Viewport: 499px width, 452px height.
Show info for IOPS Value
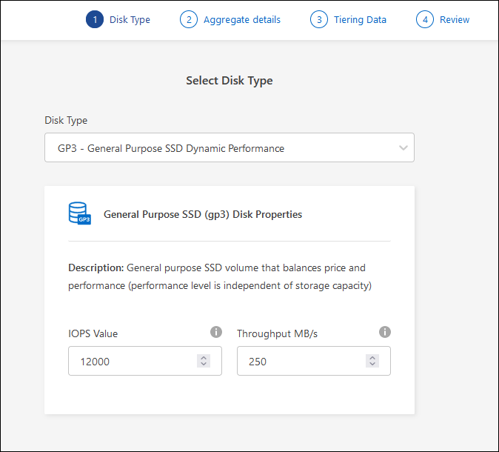215,332
